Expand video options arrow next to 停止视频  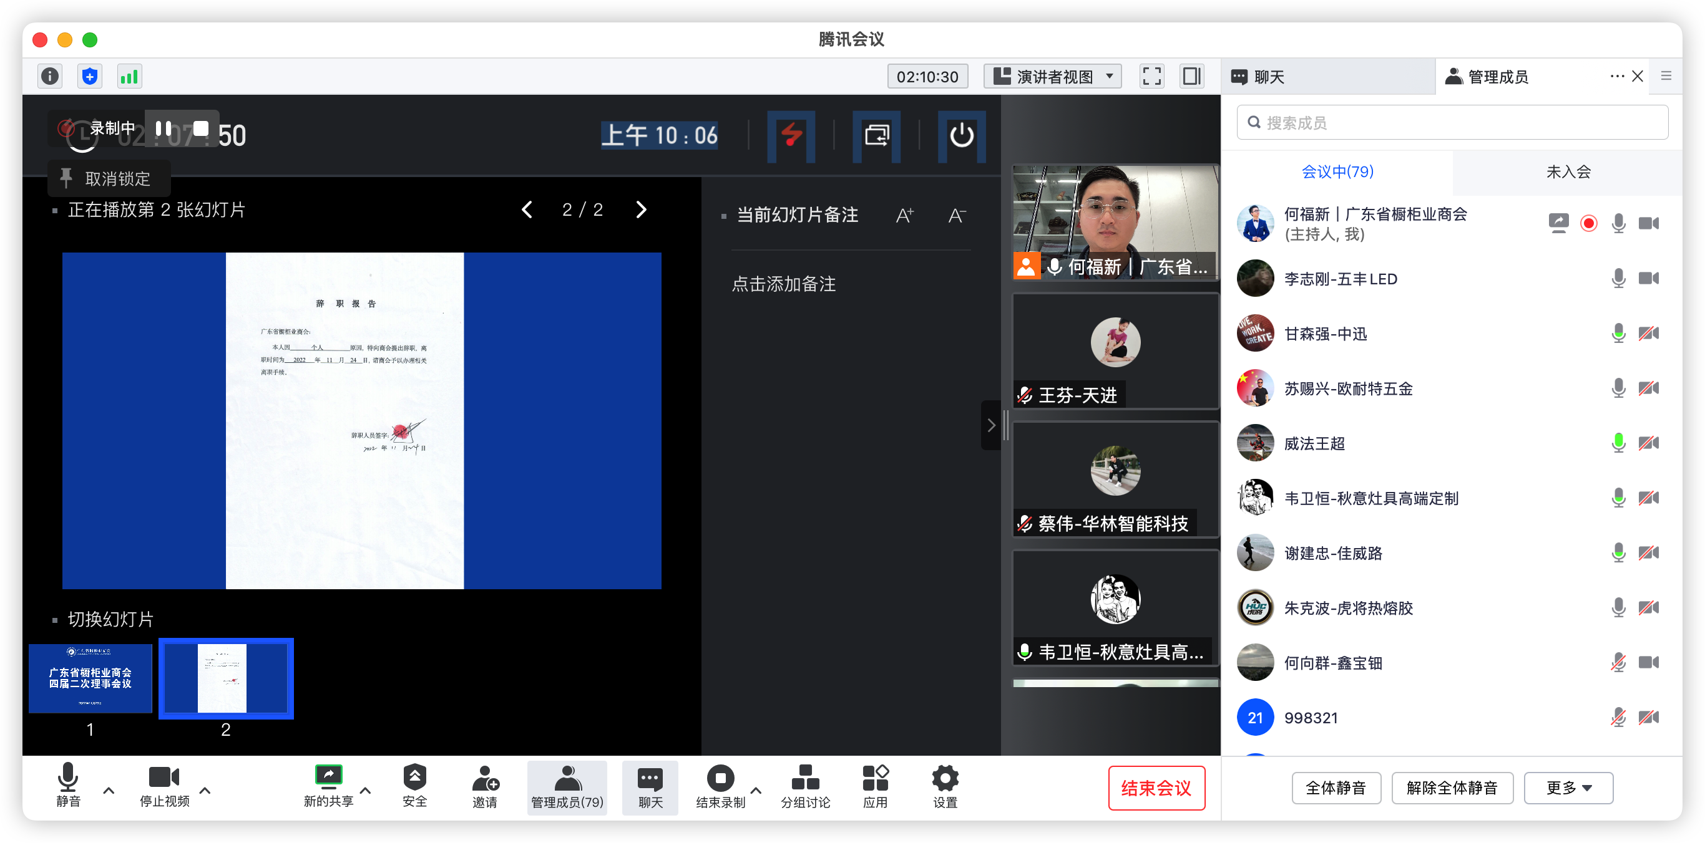(205, 791)
